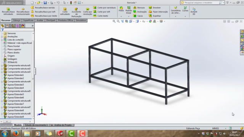Select the Filete tool
244x137 pixels.
(121, 9)
